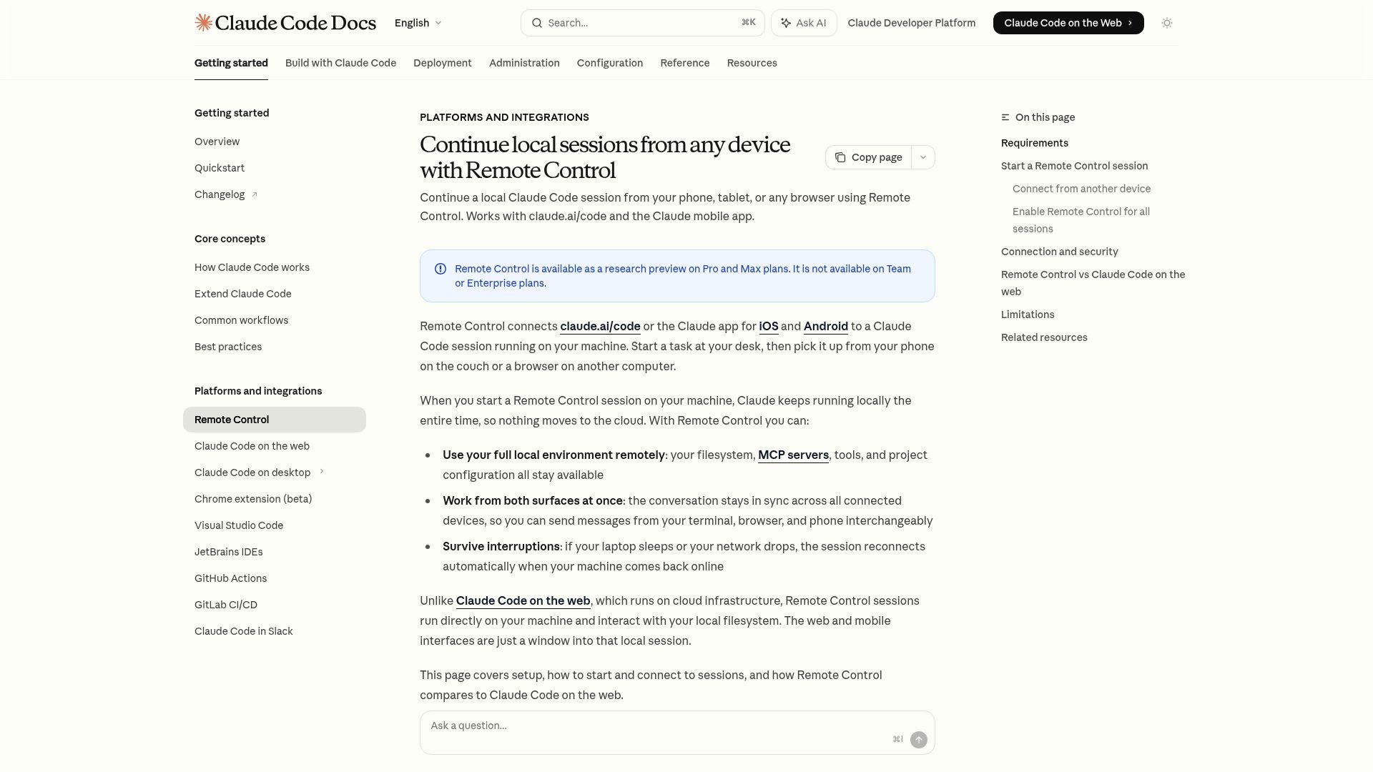The width and height of the screenshot is (1373, 772).
Task: Click the magnifier icon in the search bar
Action: point(537,23)
